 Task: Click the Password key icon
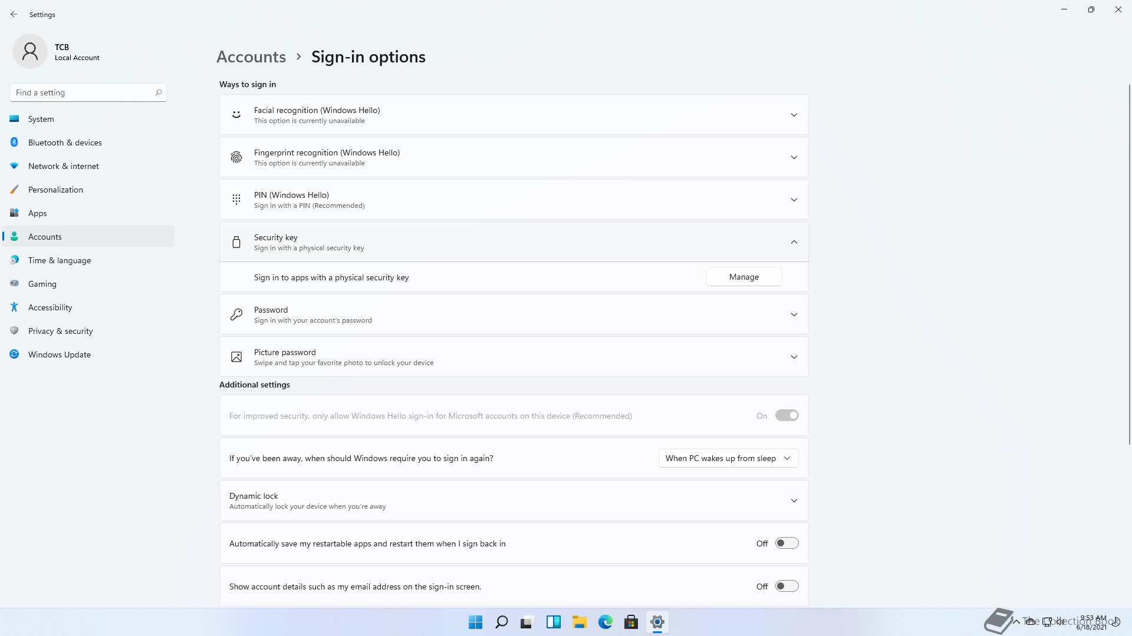pos(236,314)
